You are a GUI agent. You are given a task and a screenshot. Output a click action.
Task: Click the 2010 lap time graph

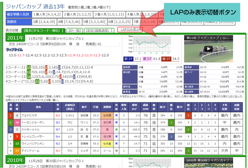click(x=149, y=163)
